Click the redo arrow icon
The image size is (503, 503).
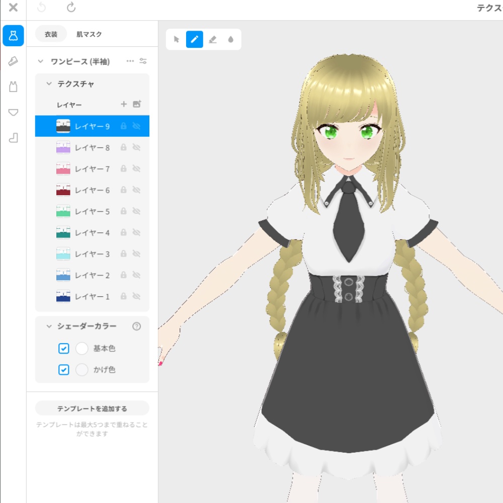coord(71,8)
